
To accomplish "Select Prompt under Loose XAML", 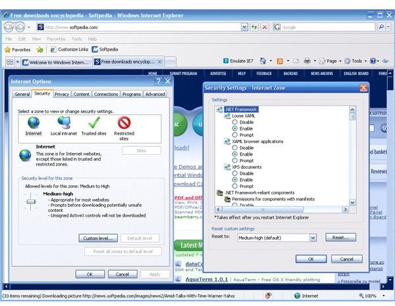I will pos(235,135).
